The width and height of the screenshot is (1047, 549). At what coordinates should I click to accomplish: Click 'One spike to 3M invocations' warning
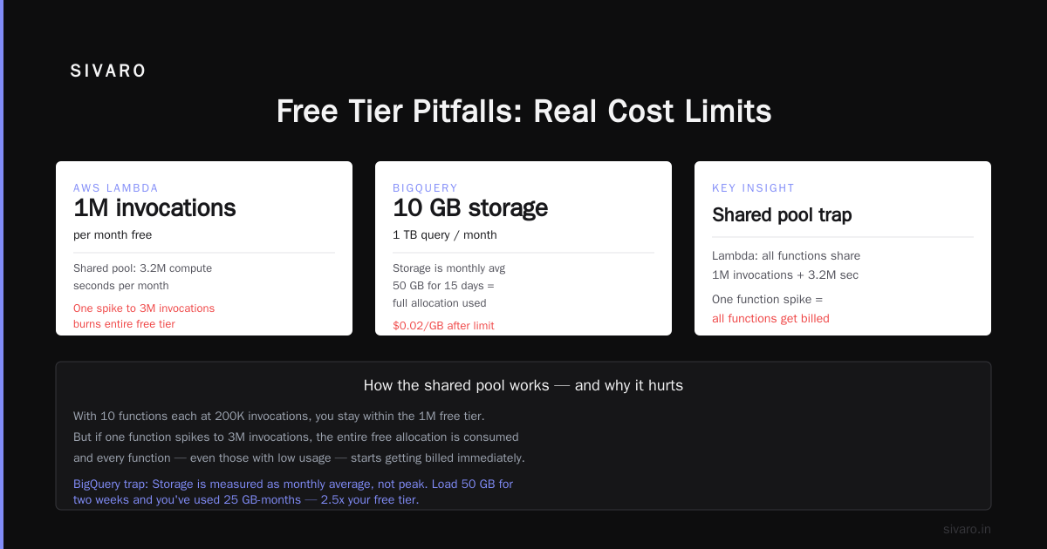(x=144, y=308)
